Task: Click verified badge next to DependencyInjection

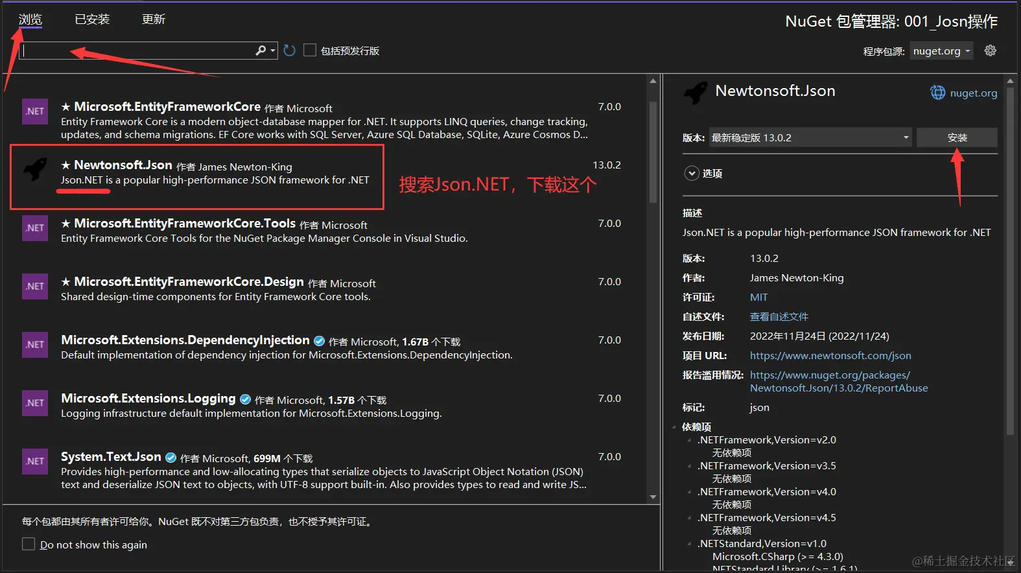Action: (x=319, y=341)
